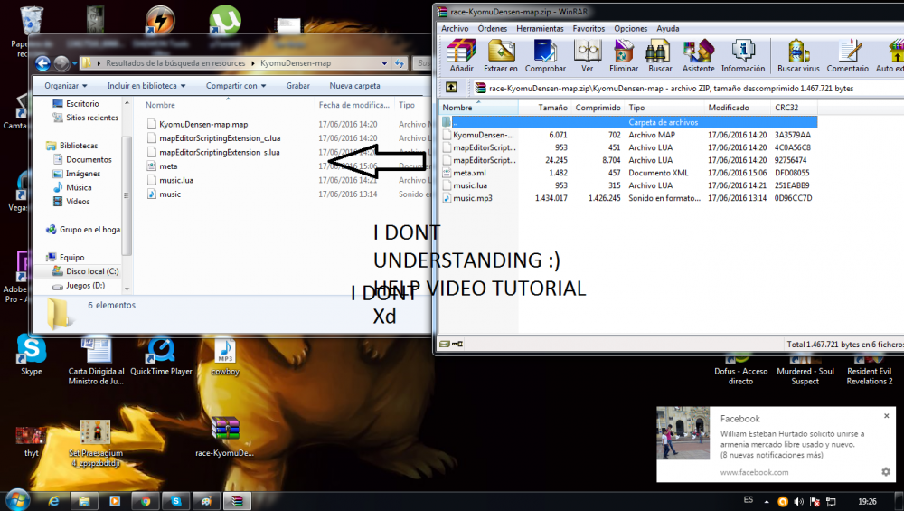Click the Grabar button in Explorer
This screenshot has width=904, height=511.
(x=297, y=86)
